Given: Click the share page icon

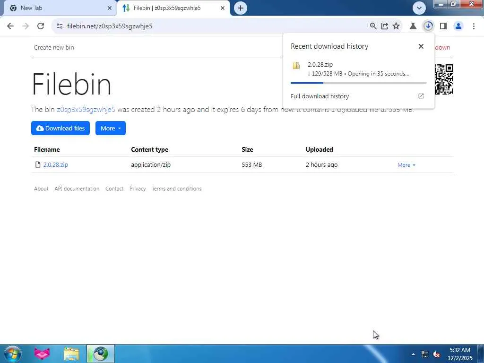Looking at the screenshot, I should coord(385,26).
